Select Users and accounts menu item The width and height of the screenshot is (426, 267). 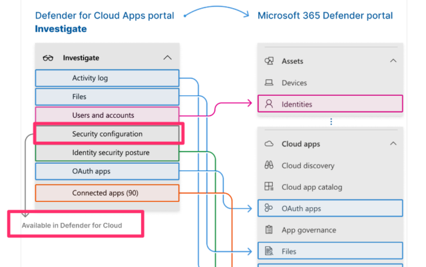tap(107, 115)
